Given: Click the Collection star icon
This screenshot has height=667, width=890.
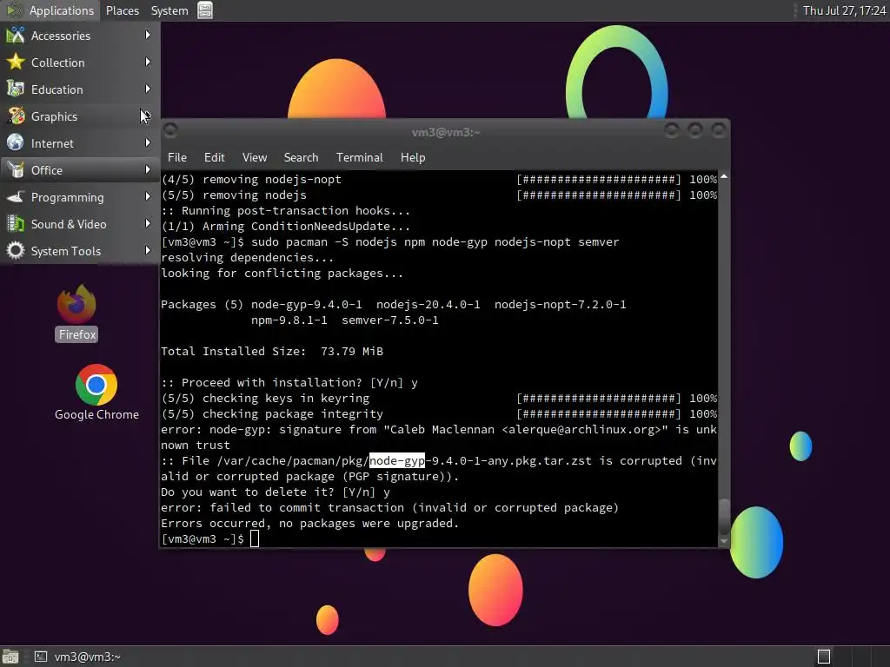Looking at the screenshot, I should [16, 62].
